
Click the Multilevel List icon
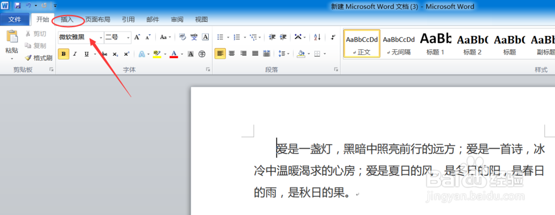pos(254,37)
